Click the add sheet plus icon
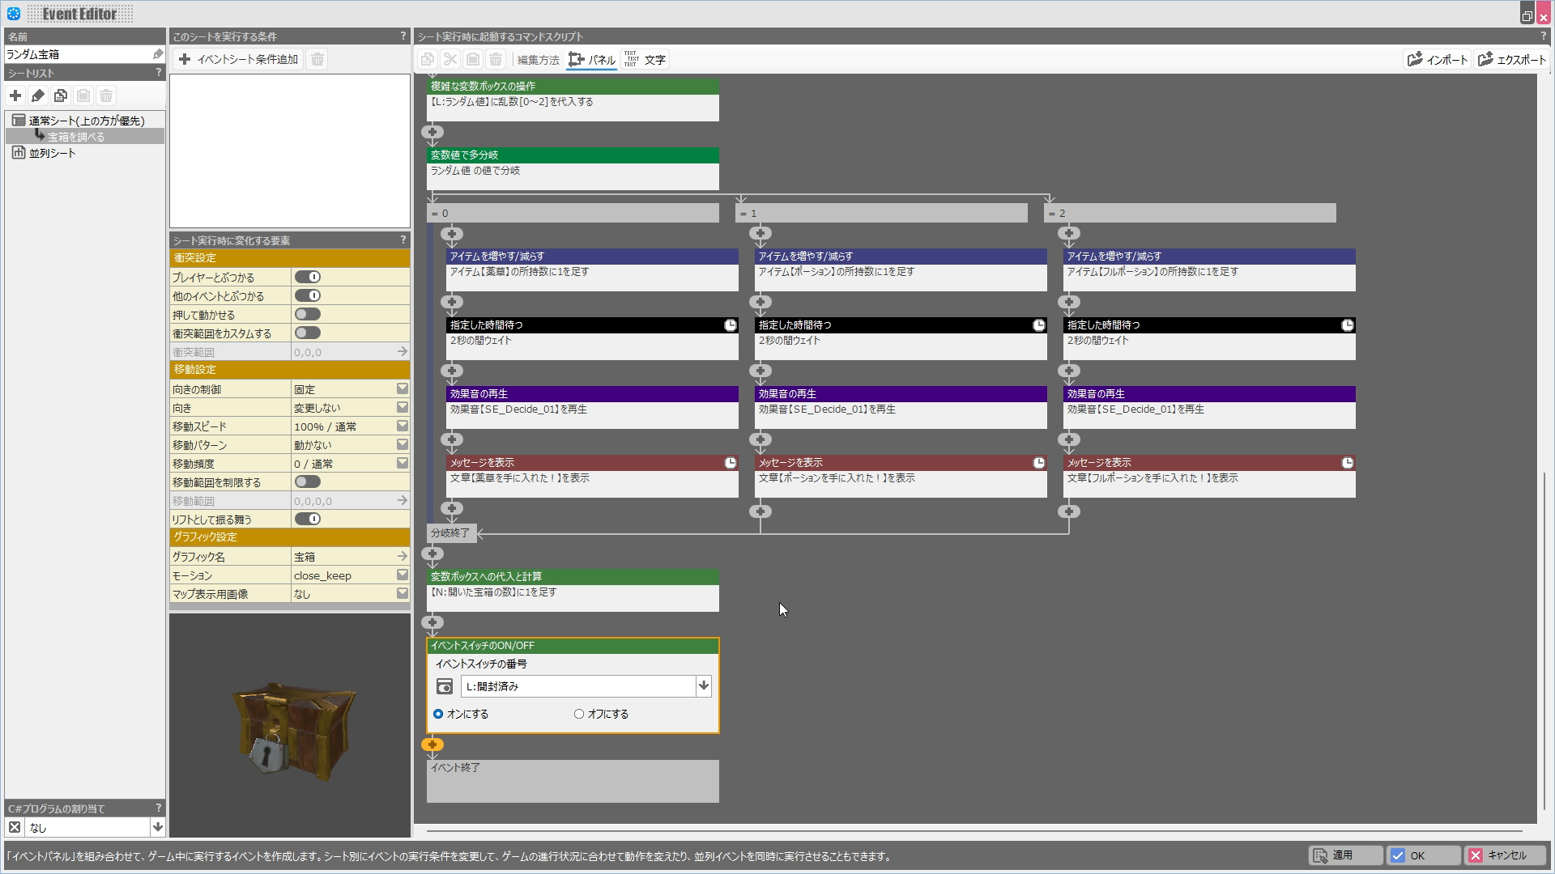Viewport: 1555px width, 874px height. click(x=15, y=96)
